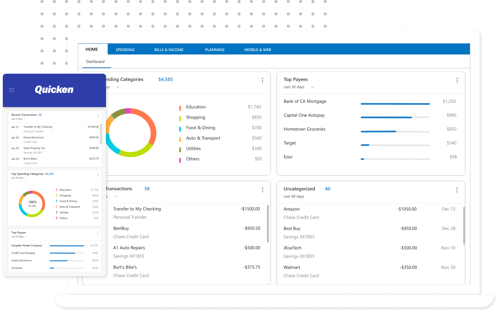Open the hamburger menu in Quicken mobile

point(12,90)
